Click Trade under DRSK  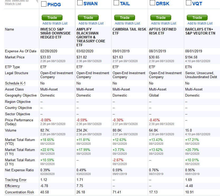161,18
